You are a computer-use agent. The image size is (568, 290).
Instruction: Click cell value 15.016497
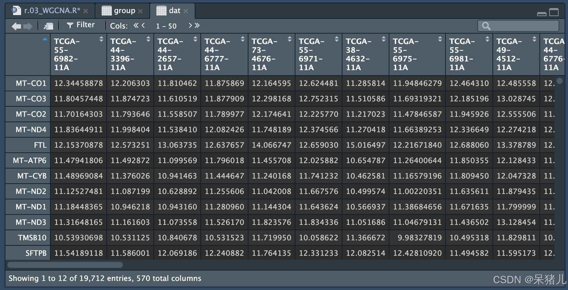pos(366,145)
